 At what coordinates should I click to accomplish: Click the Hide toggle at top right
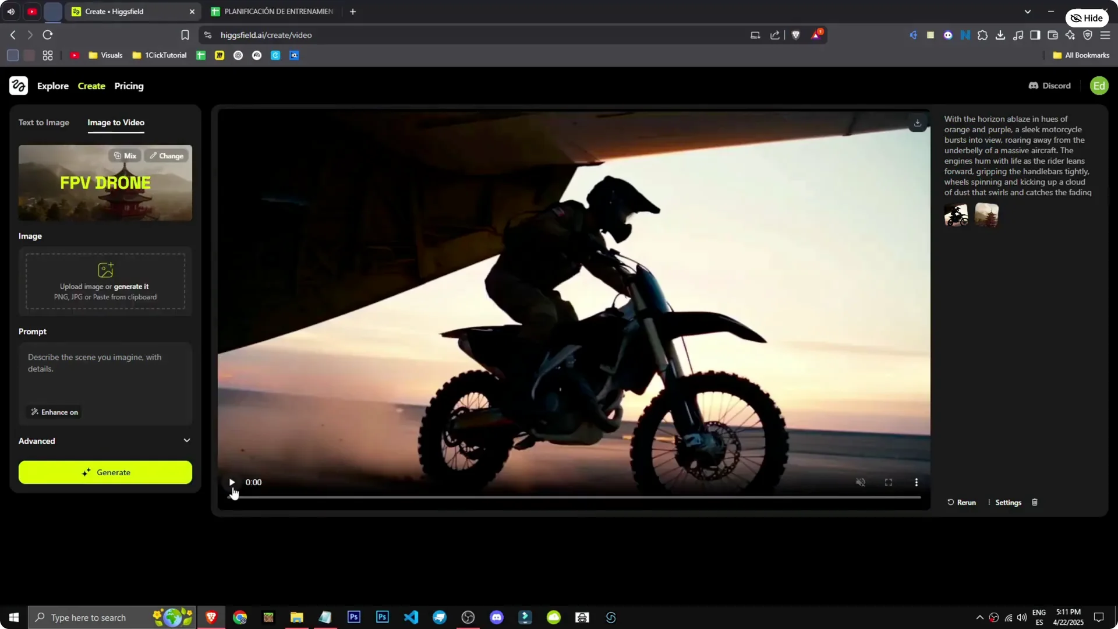pos(1087,17)
